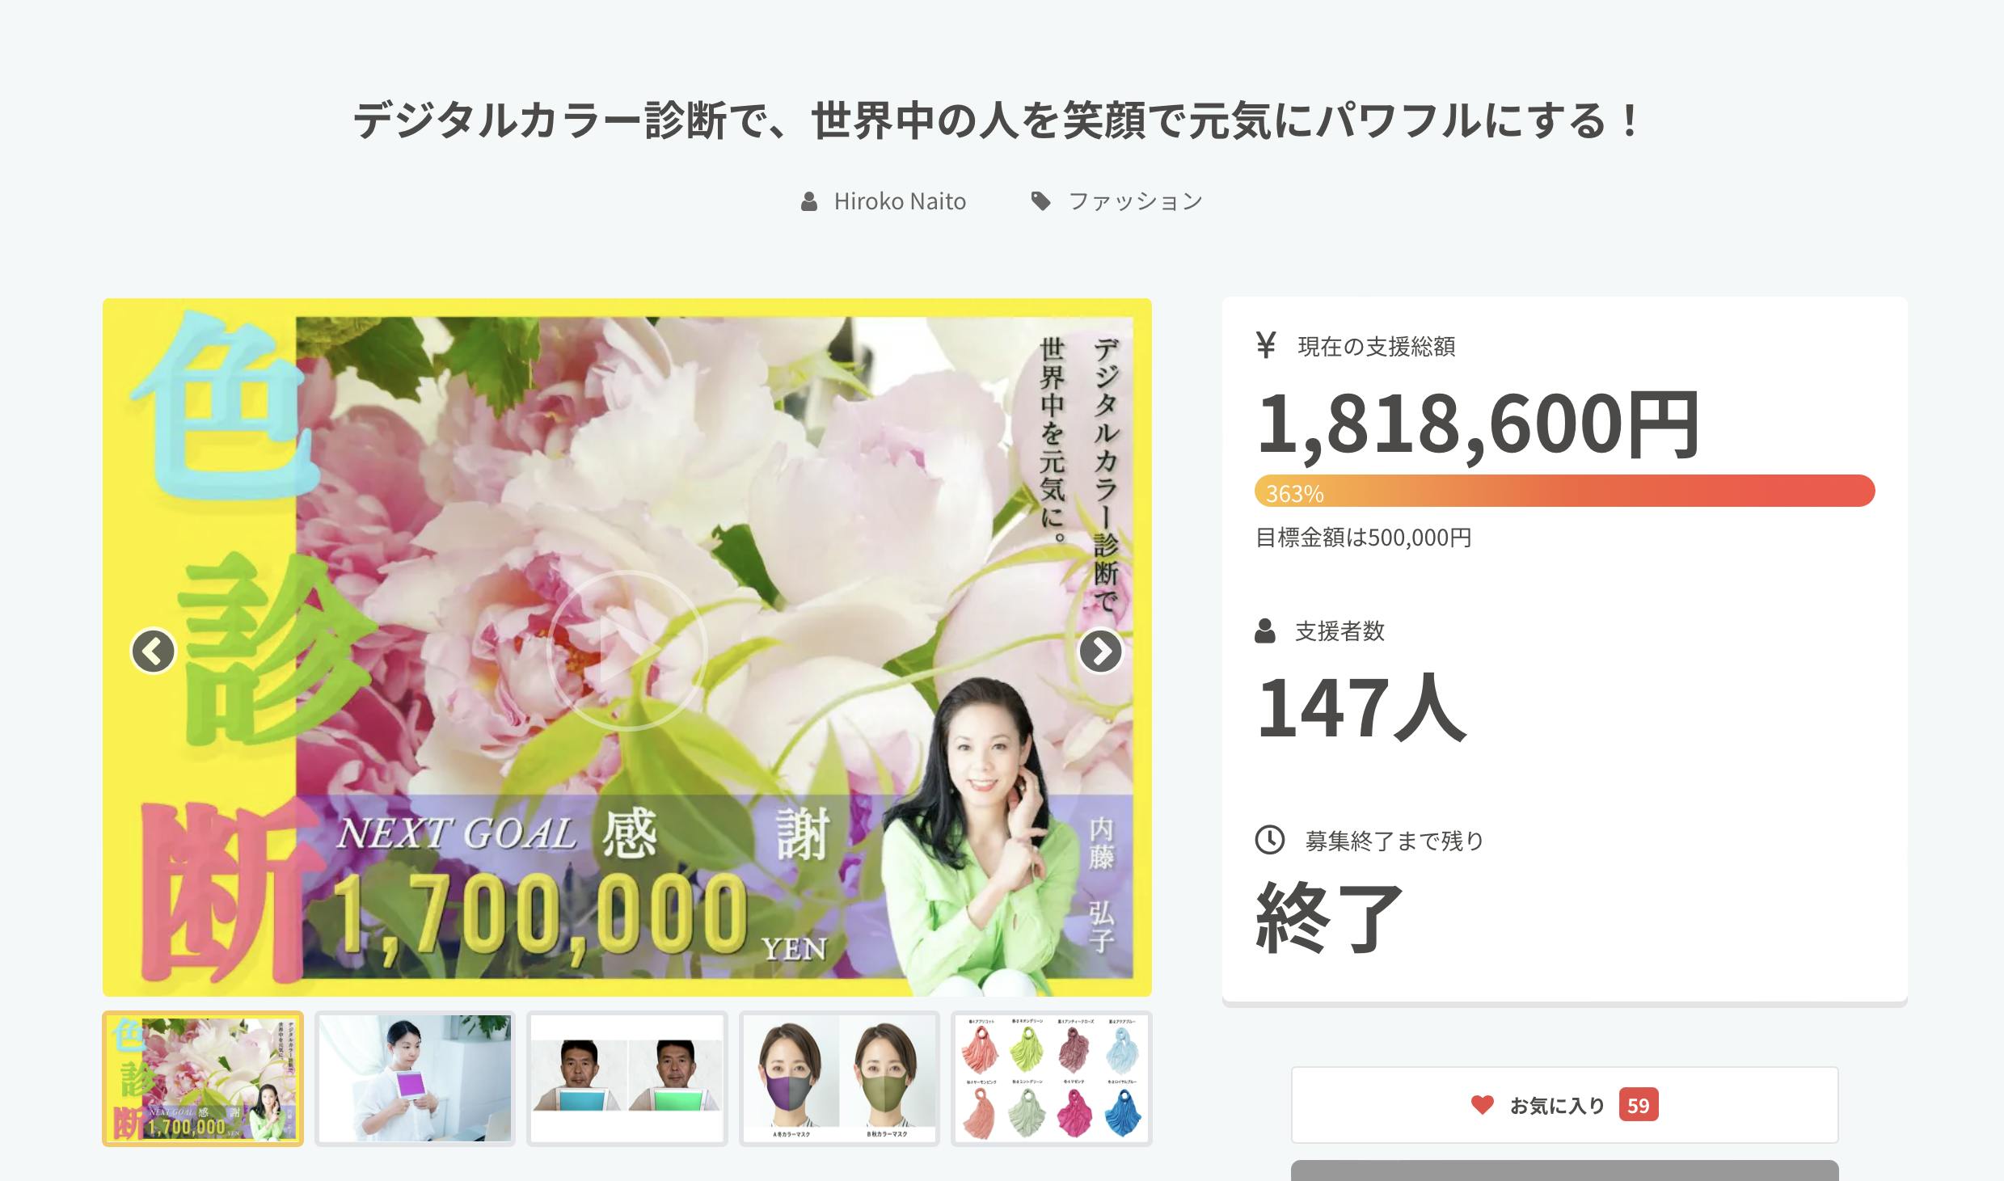Click the previous slide arrow on carousel
This screenshot has width=2004, height=1181.
(154, 651)
